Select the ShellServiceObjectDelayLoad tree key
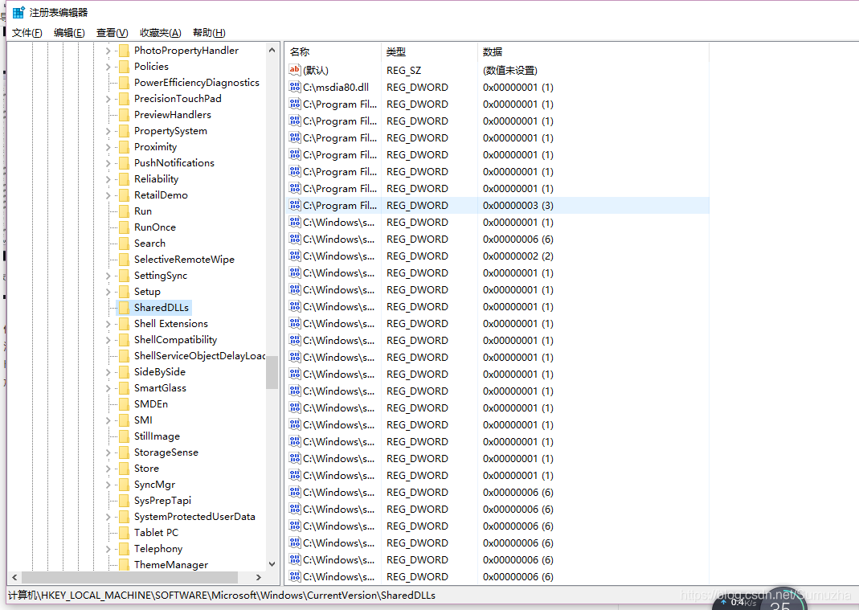This screenshot has height=610, width=859. coord(199,356)
